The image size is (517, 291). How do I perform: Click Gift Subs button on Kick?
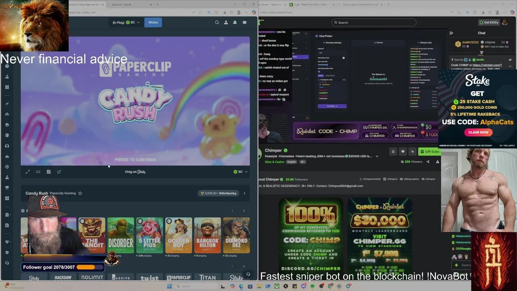429,152
